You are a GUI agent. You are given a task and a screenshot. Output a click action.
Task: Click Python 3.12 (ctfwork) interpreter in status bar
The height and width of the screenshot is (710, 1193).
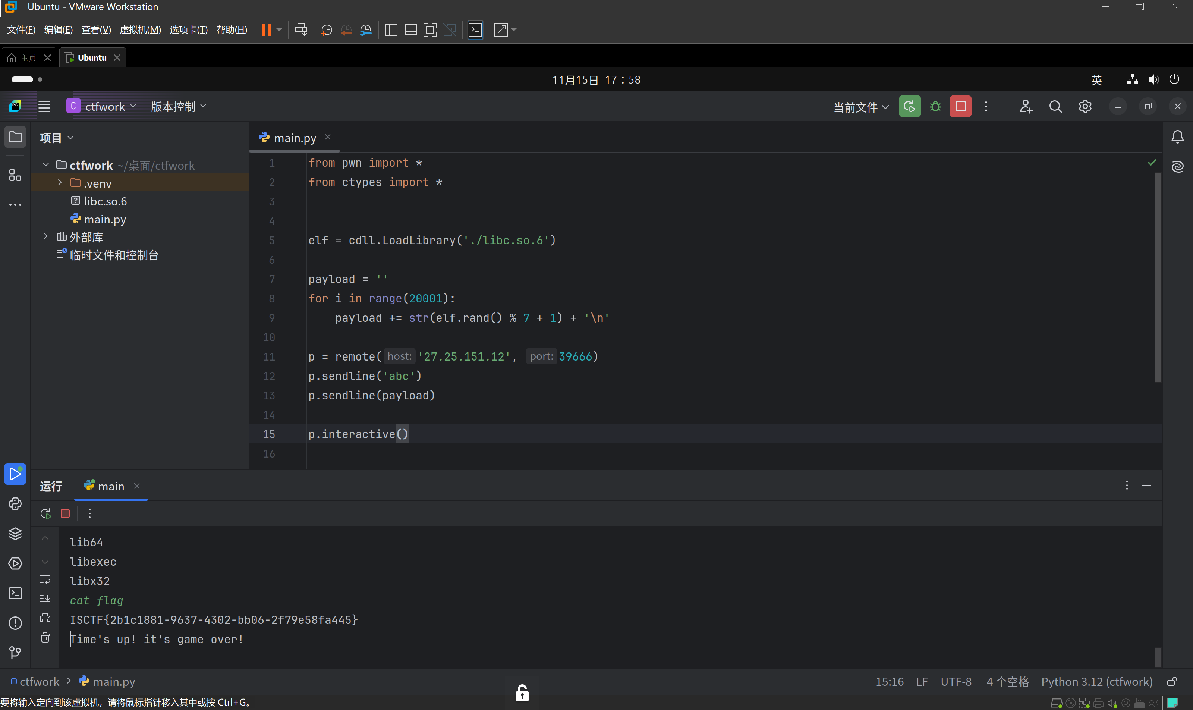click(x=1096, y=682)
